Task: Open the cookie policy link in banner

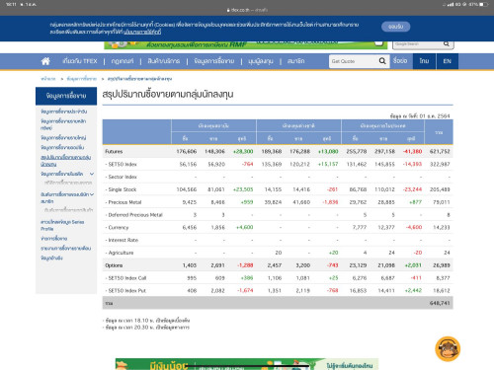Action: (x=142, y=32)
